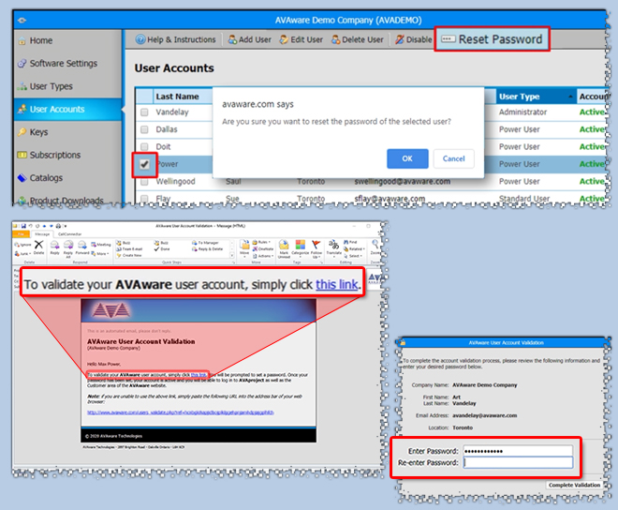This screenshot has height=510, width=618.
Task: Click Translate in the Outlook ribbon
Action: pyautogui.click(x=334, y=247)
